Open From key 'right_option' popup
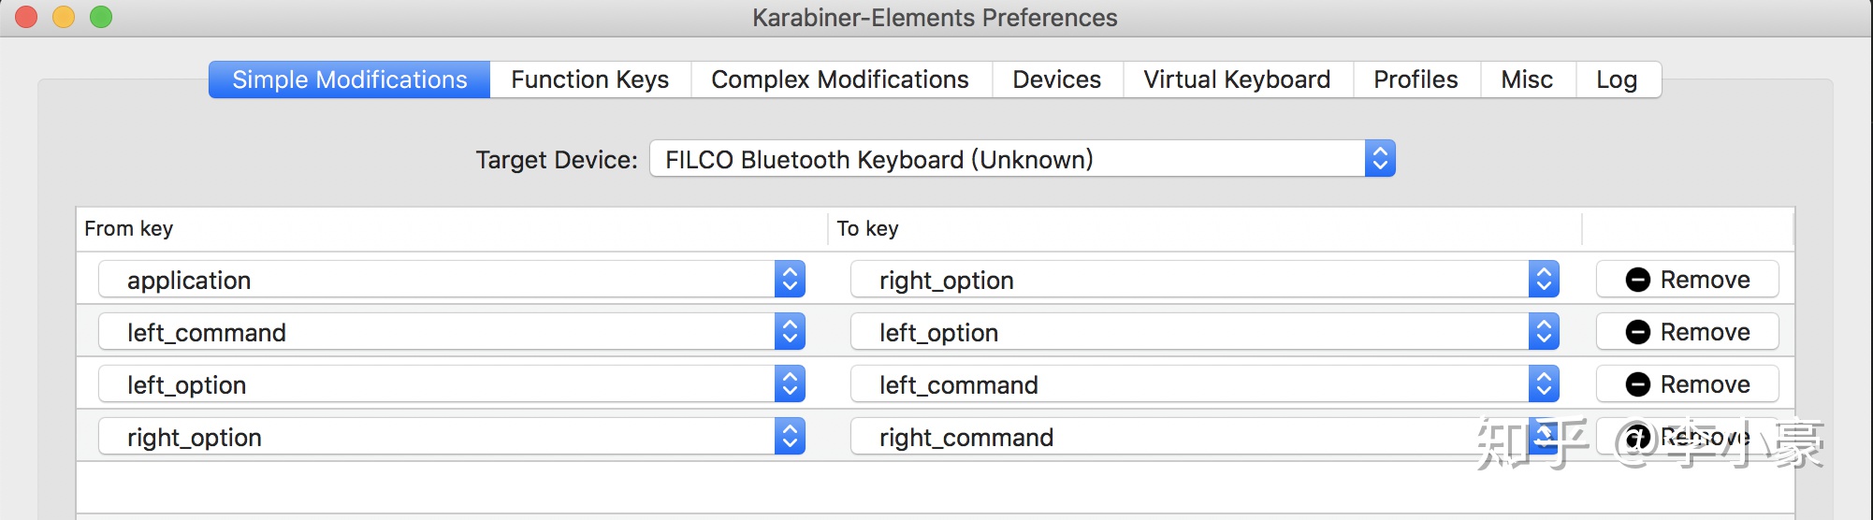The width and height of the screenshot is (1873, 520). (x=452, y=437)
